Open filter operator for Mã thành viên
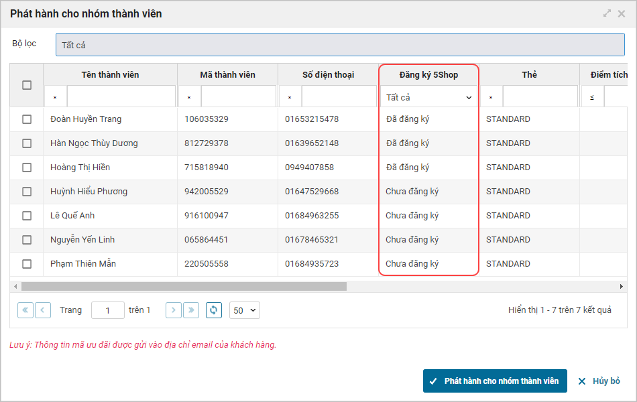637x402 pixels. [189, 97]
